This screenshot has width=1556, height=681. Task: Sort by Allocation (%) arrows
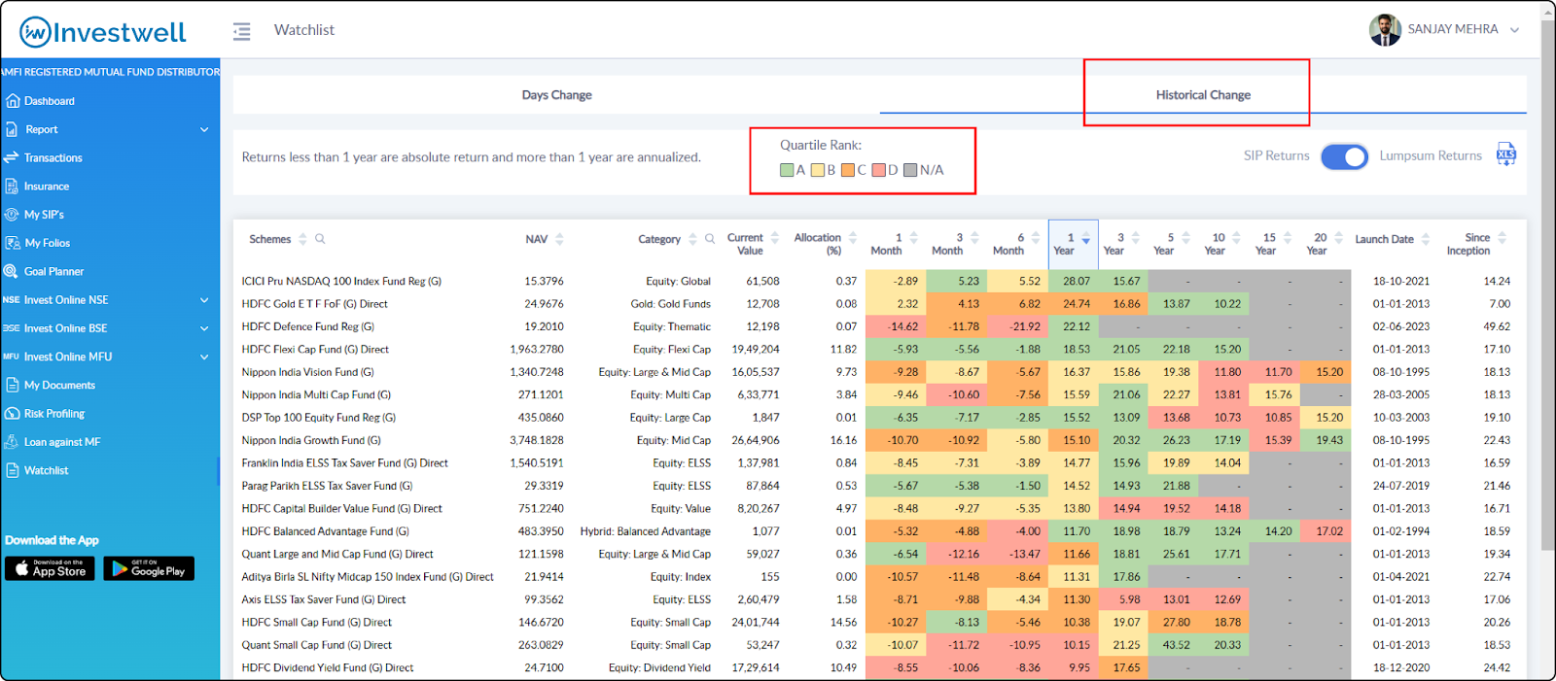[853, 237]
